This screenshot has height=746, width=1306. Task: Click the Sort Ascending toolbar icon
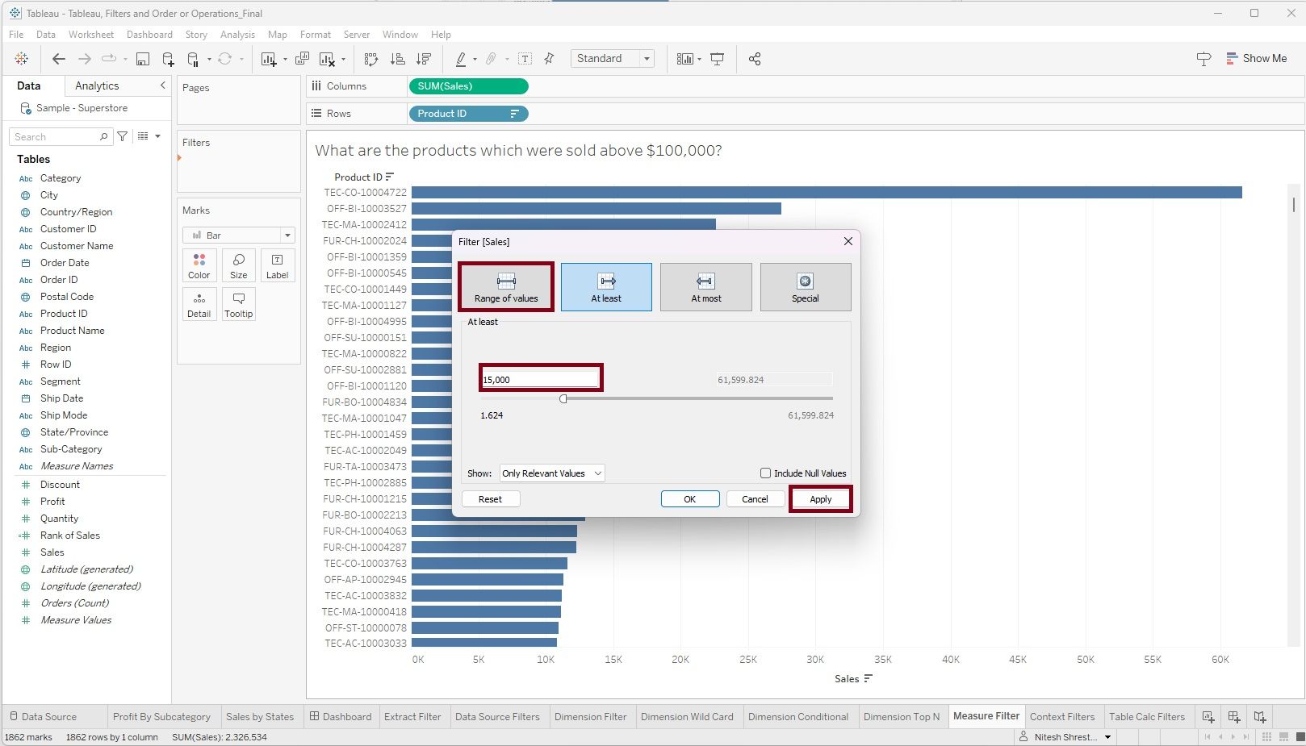point(397,59)
